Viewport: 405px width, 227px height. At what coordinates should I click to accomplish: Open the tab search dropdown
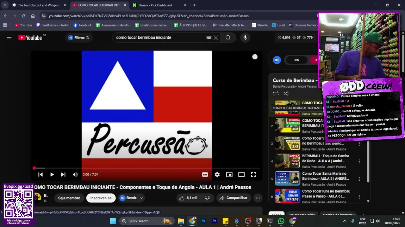click(5, 5)
